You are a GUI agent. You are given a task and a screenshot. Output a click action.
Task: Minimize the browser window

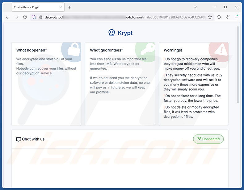(215, 7)
